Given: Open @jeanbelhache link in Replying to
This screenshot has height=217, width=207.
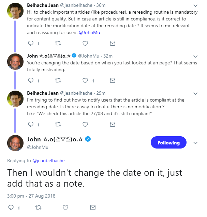Looking at the screenshot, I should pyautogui.click(x=48, y=160).
